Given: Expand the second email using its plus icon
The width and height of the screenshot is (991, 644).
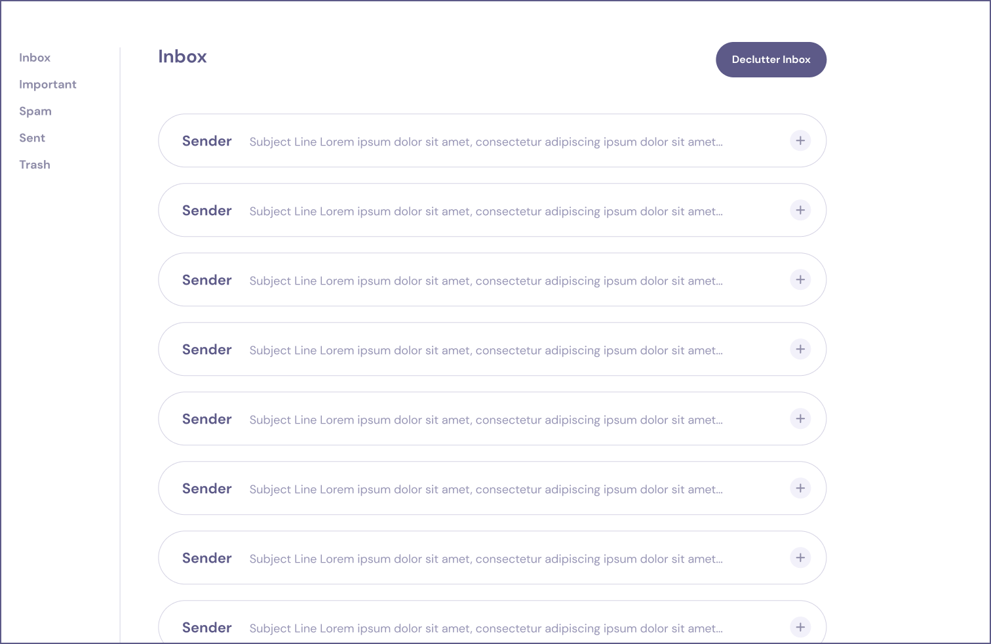Looking at the screenshot, I should pos(800,210).
